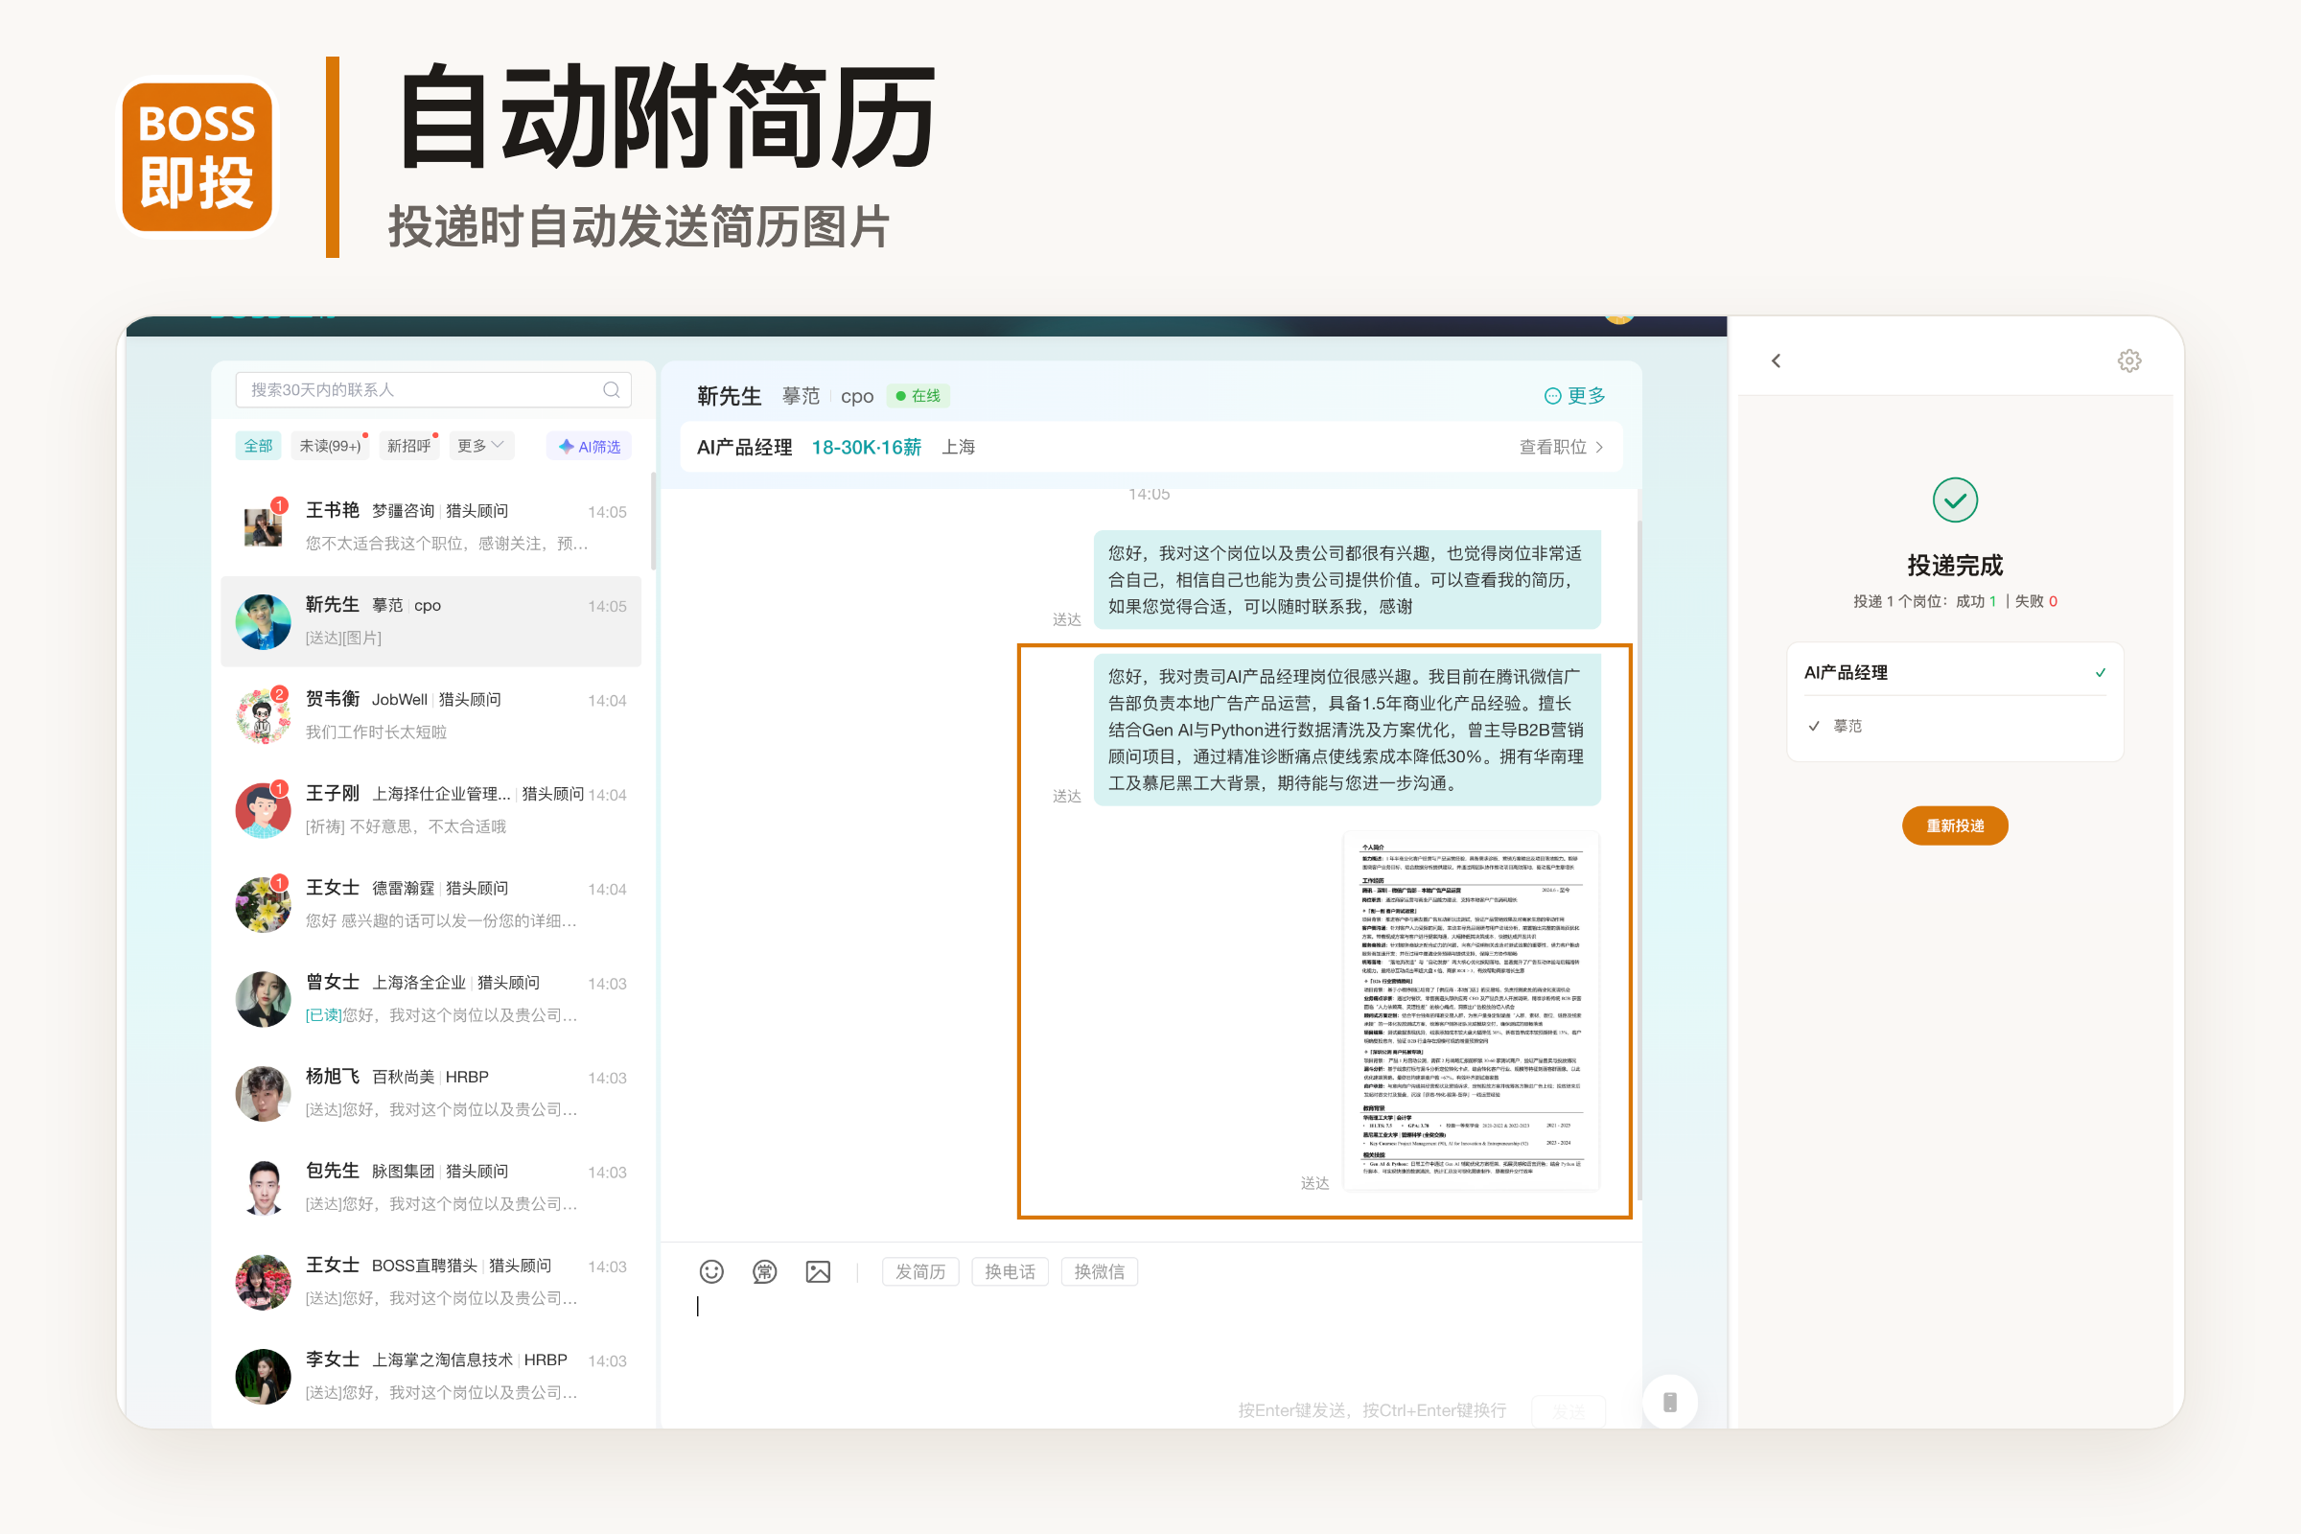Click the message bubble about 腾讯微信广告部
This screenshot has width=2301, height=1534.
click(x=1346, y=730)
